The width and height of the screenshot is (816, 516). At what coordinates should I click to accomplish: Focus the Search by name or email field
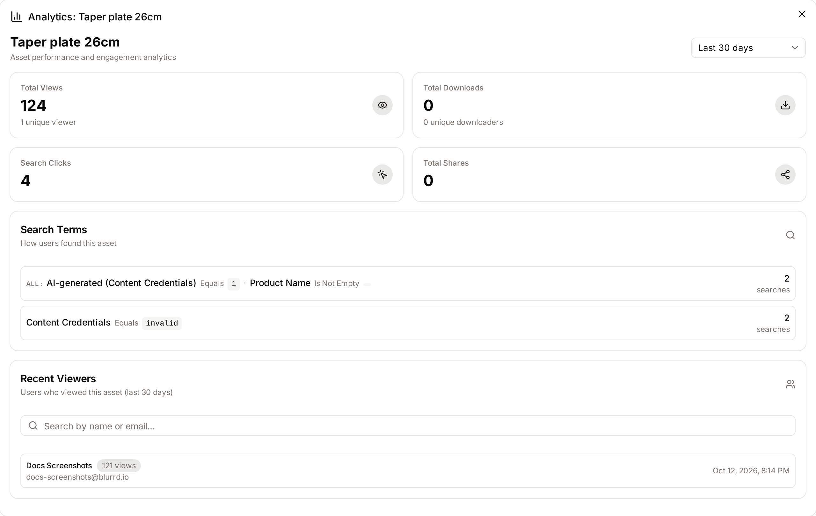click(x=408, y=426)
